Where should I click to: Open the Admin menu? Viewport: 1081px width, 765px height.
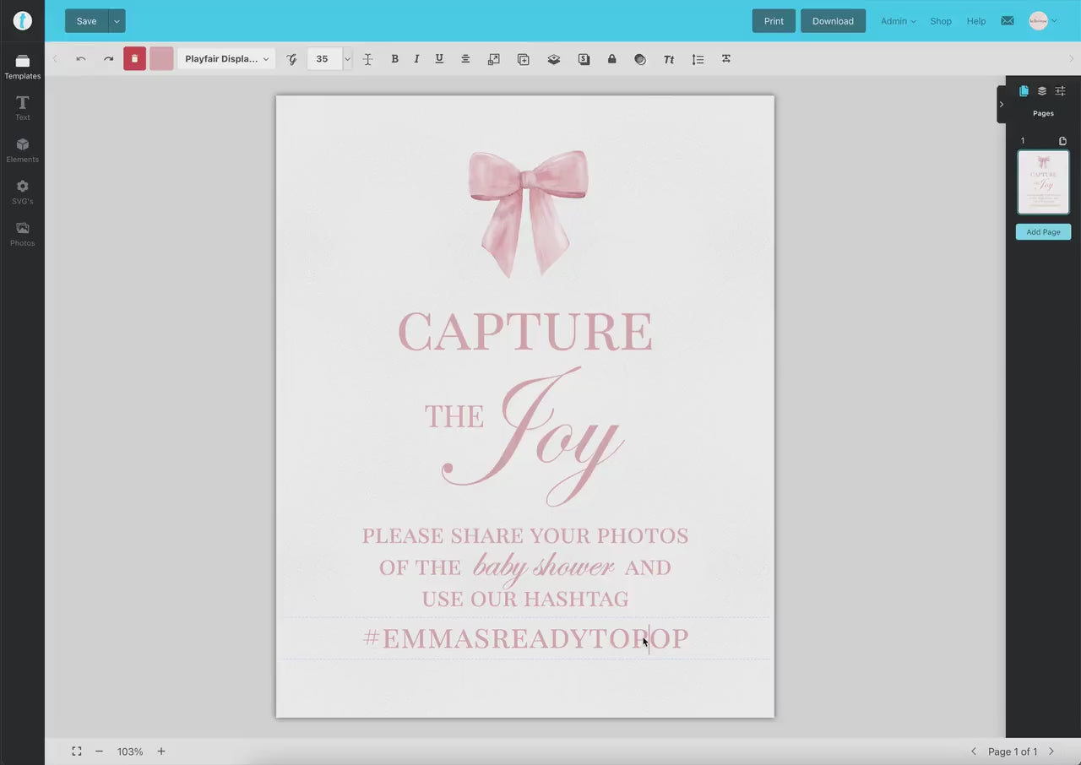click(x=898, y=21)
